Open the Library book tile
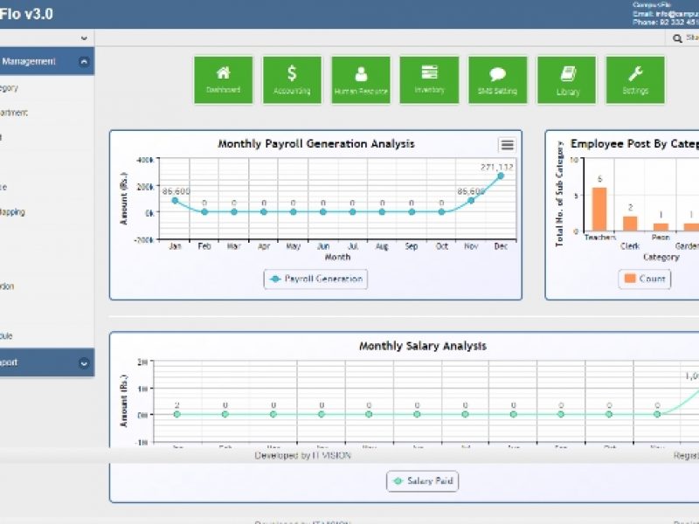The image size is (699, 524). (566, 79)
